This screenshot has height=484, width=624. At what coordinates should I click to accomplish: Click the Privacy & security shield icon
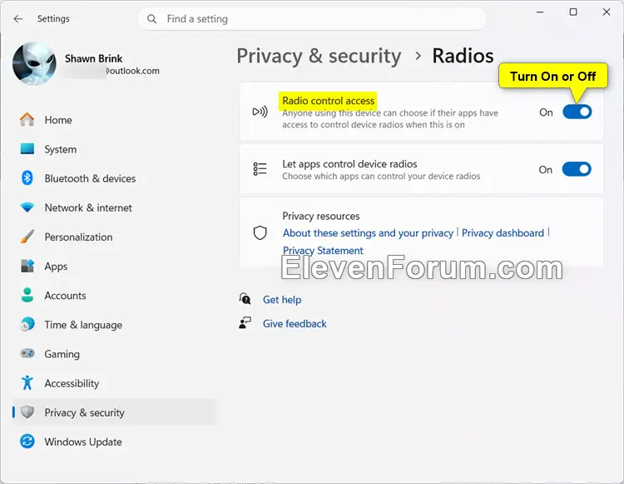point(27,412)
